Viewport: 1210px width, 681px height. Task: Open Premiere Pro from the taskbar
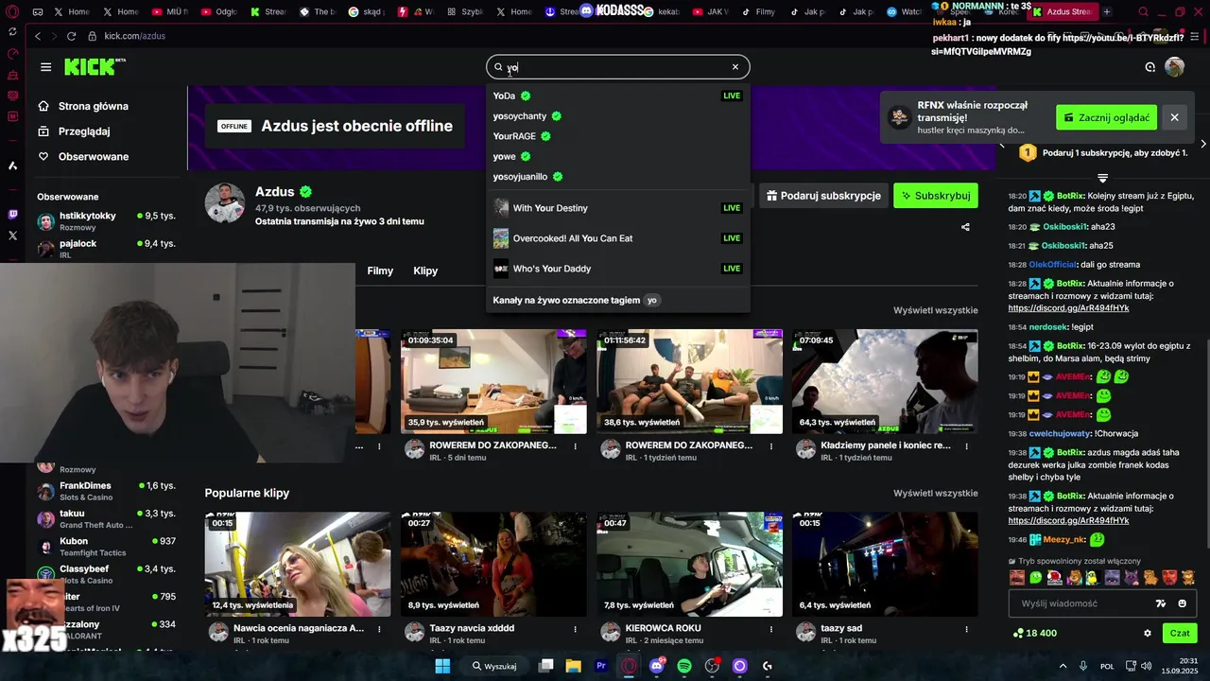pyautogui.click(x=601, y=666)
